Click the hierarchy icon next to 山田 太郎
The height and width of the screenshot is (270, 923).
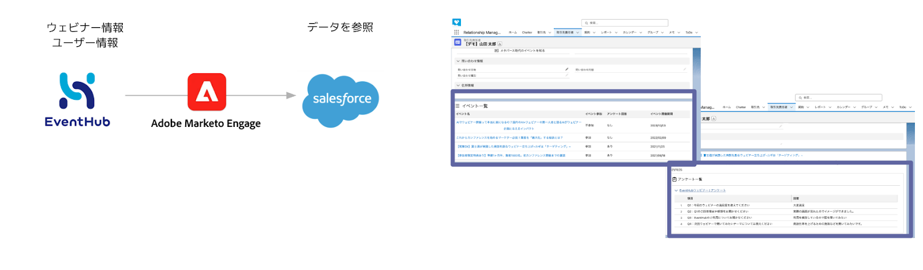tap(500, 44)
